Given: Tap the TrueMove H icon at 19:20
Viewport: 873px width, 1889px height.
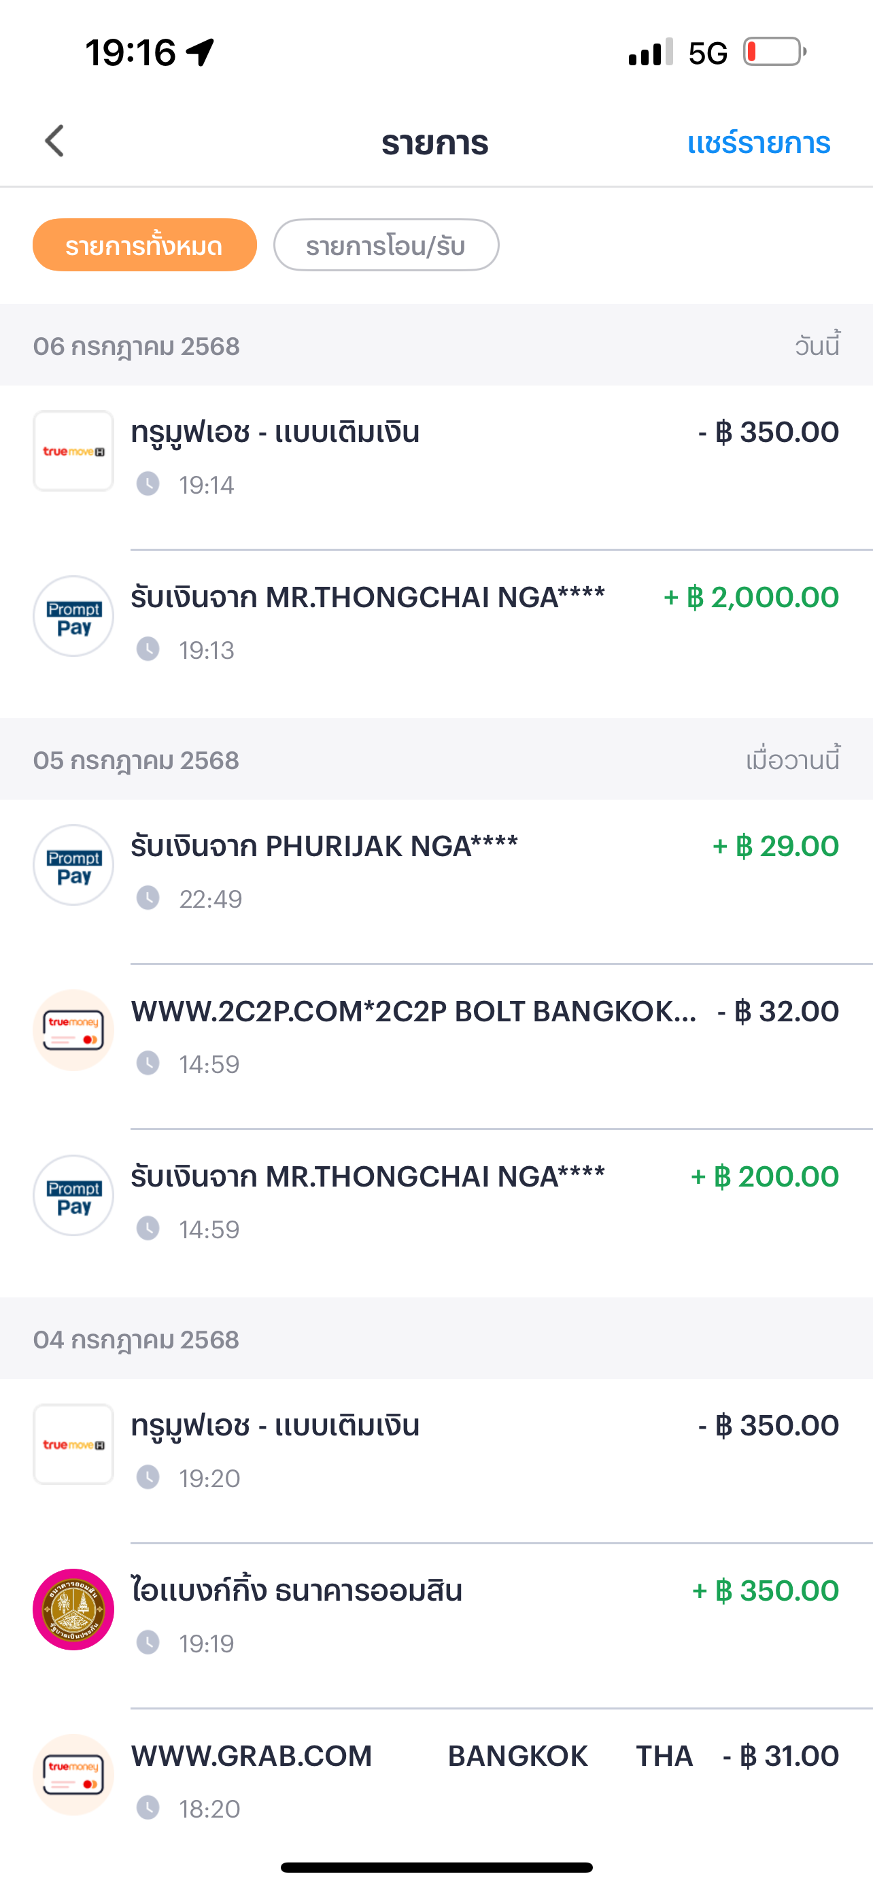Looking at the screenshot, I should pyautogui.click(x=73, y=1444).
